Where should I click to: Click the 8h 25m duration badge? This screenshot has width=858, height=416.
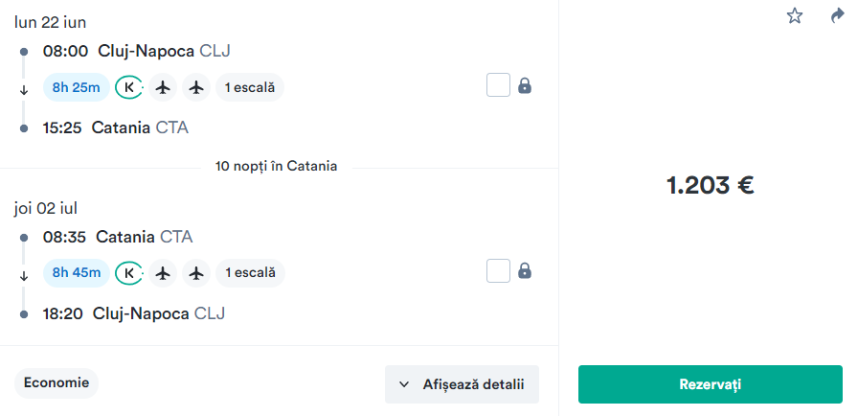tap(77, 87)
